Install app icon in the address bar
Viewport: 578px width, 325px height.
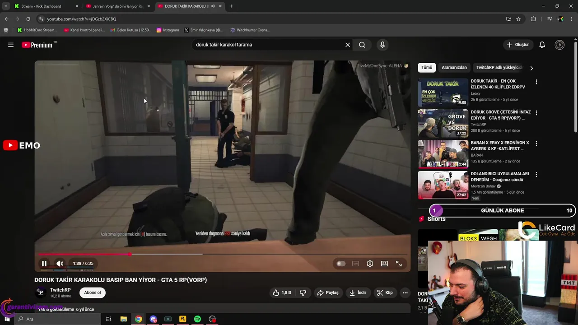tap(508, 19)
